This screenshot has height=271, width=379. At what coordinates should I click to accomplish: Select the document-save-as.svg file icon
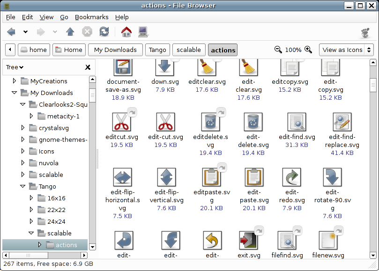pos(123,66)
